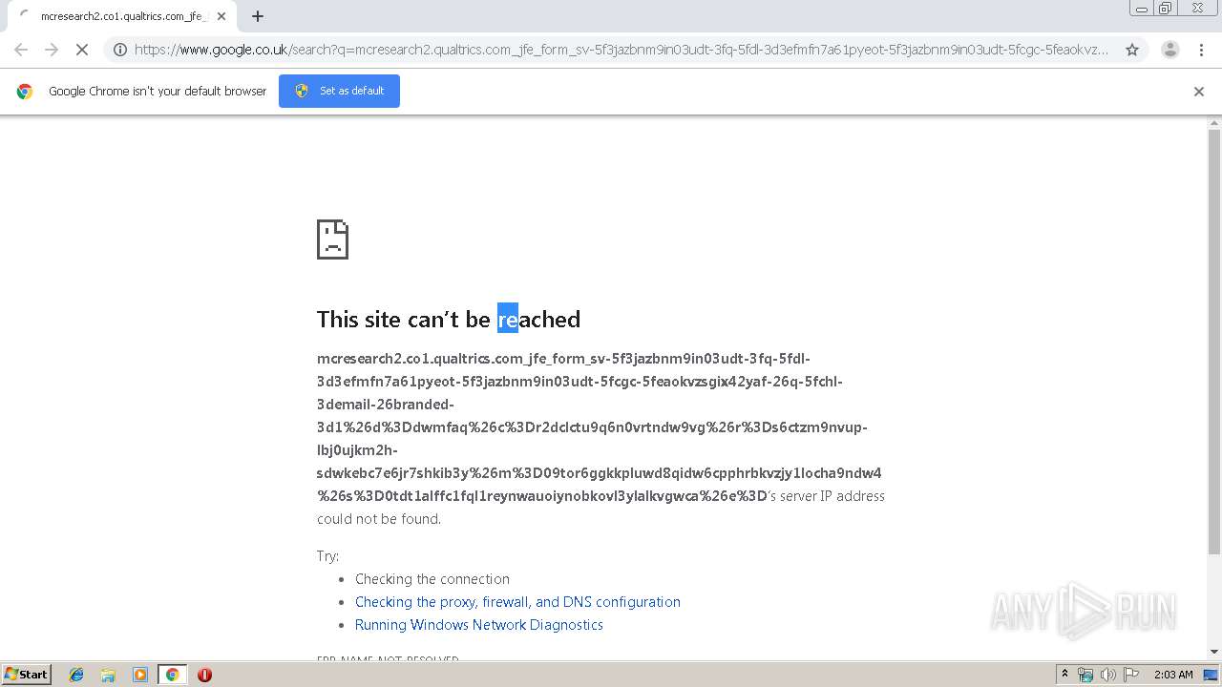This screenshot has width=1222, height=687.
Task: Restore down the Chrome window
Action: tap(1166, 8)
